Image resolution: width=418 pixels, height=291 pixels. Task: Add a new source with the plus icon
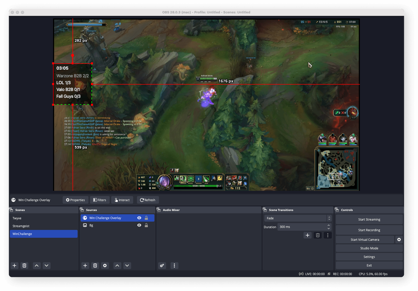pos(85,266)
